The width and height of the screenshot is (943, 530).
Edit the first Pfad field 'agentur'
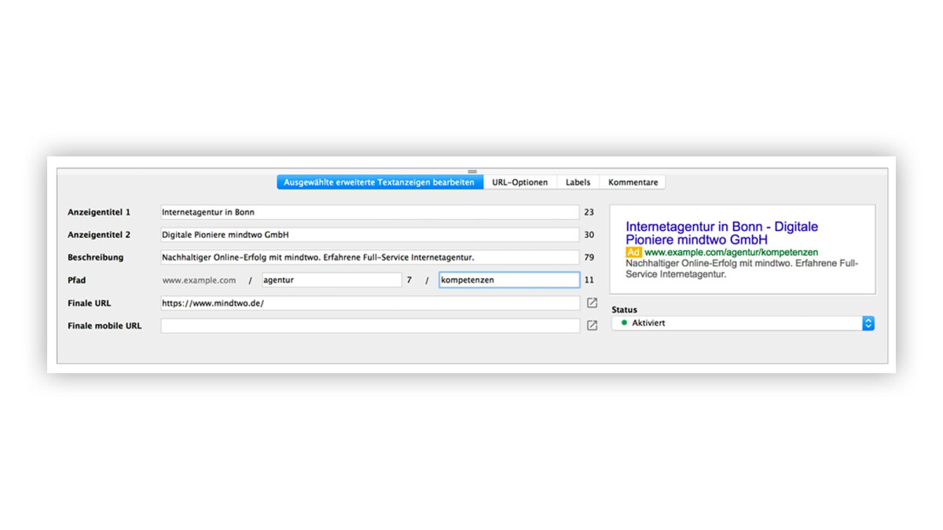(x=331, y=280)
